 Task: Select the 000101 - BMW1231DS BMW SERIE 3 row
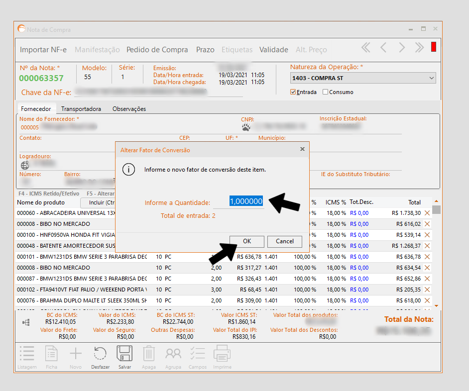[223, 257]
